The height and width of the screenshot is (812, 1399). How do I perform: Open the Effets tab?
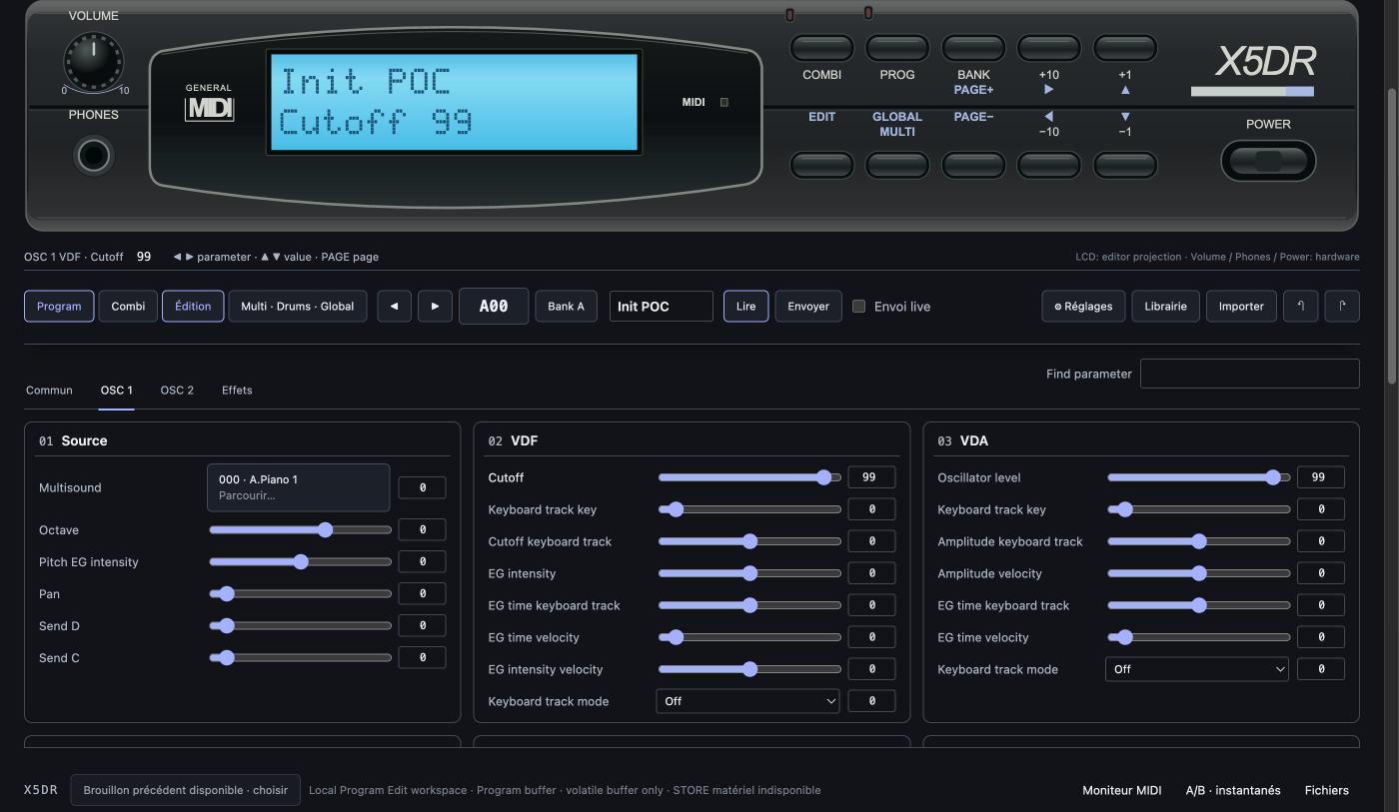point(237,390)
